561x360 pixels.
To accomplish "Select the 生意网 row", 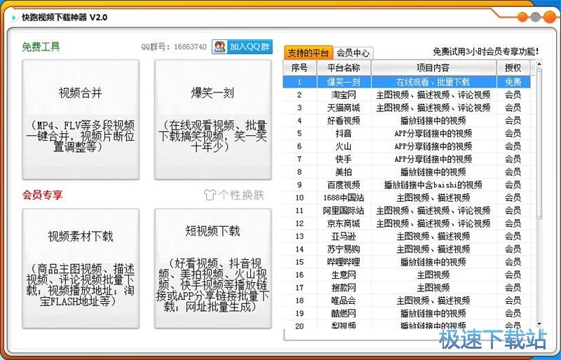I will (x=407, y=275).
